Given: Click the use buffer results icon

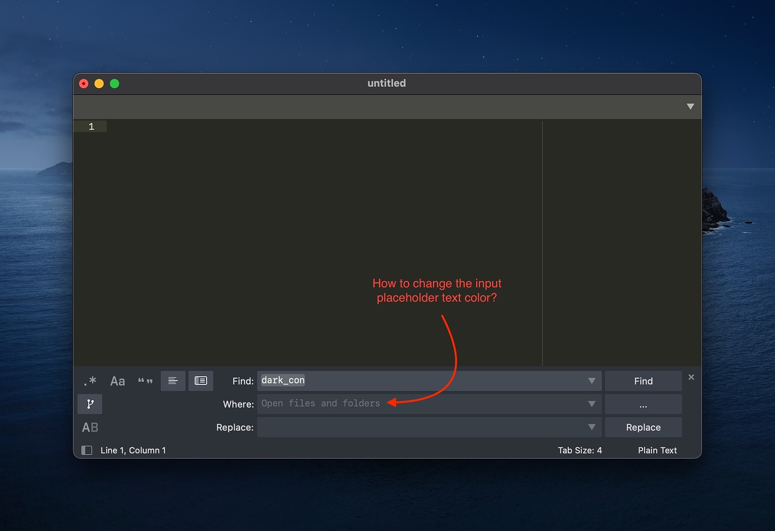Looking at the screenshot, I should tap(200, 381).
